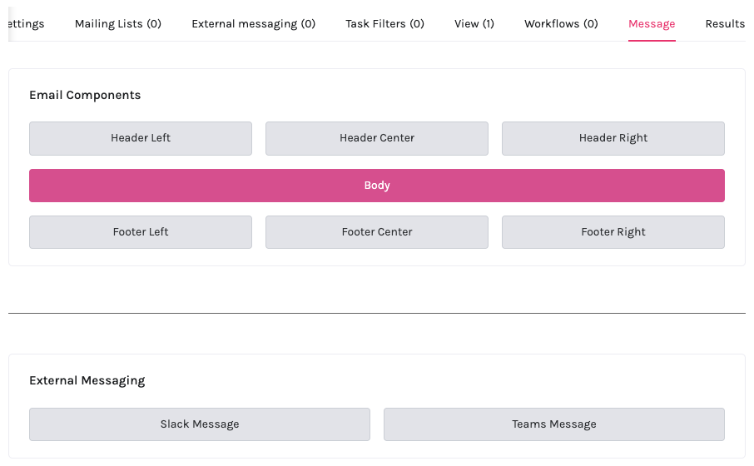Click the External Messaging section heading
Image resolution: width=754 pixels, height=466 pixels.
(87, 380)
